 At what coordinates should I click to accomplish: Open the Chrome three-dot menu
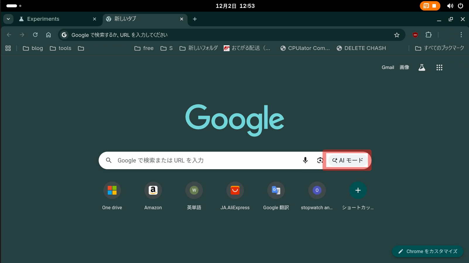(x=461, y=35)
